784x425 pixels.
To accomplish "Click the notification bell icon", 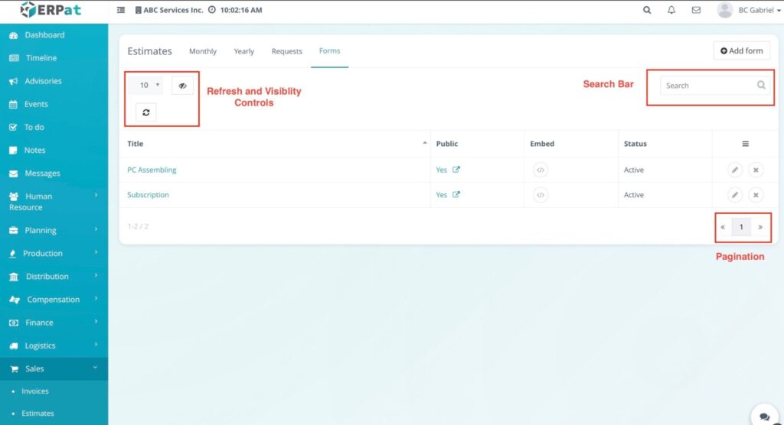I will tap(671, 11).
